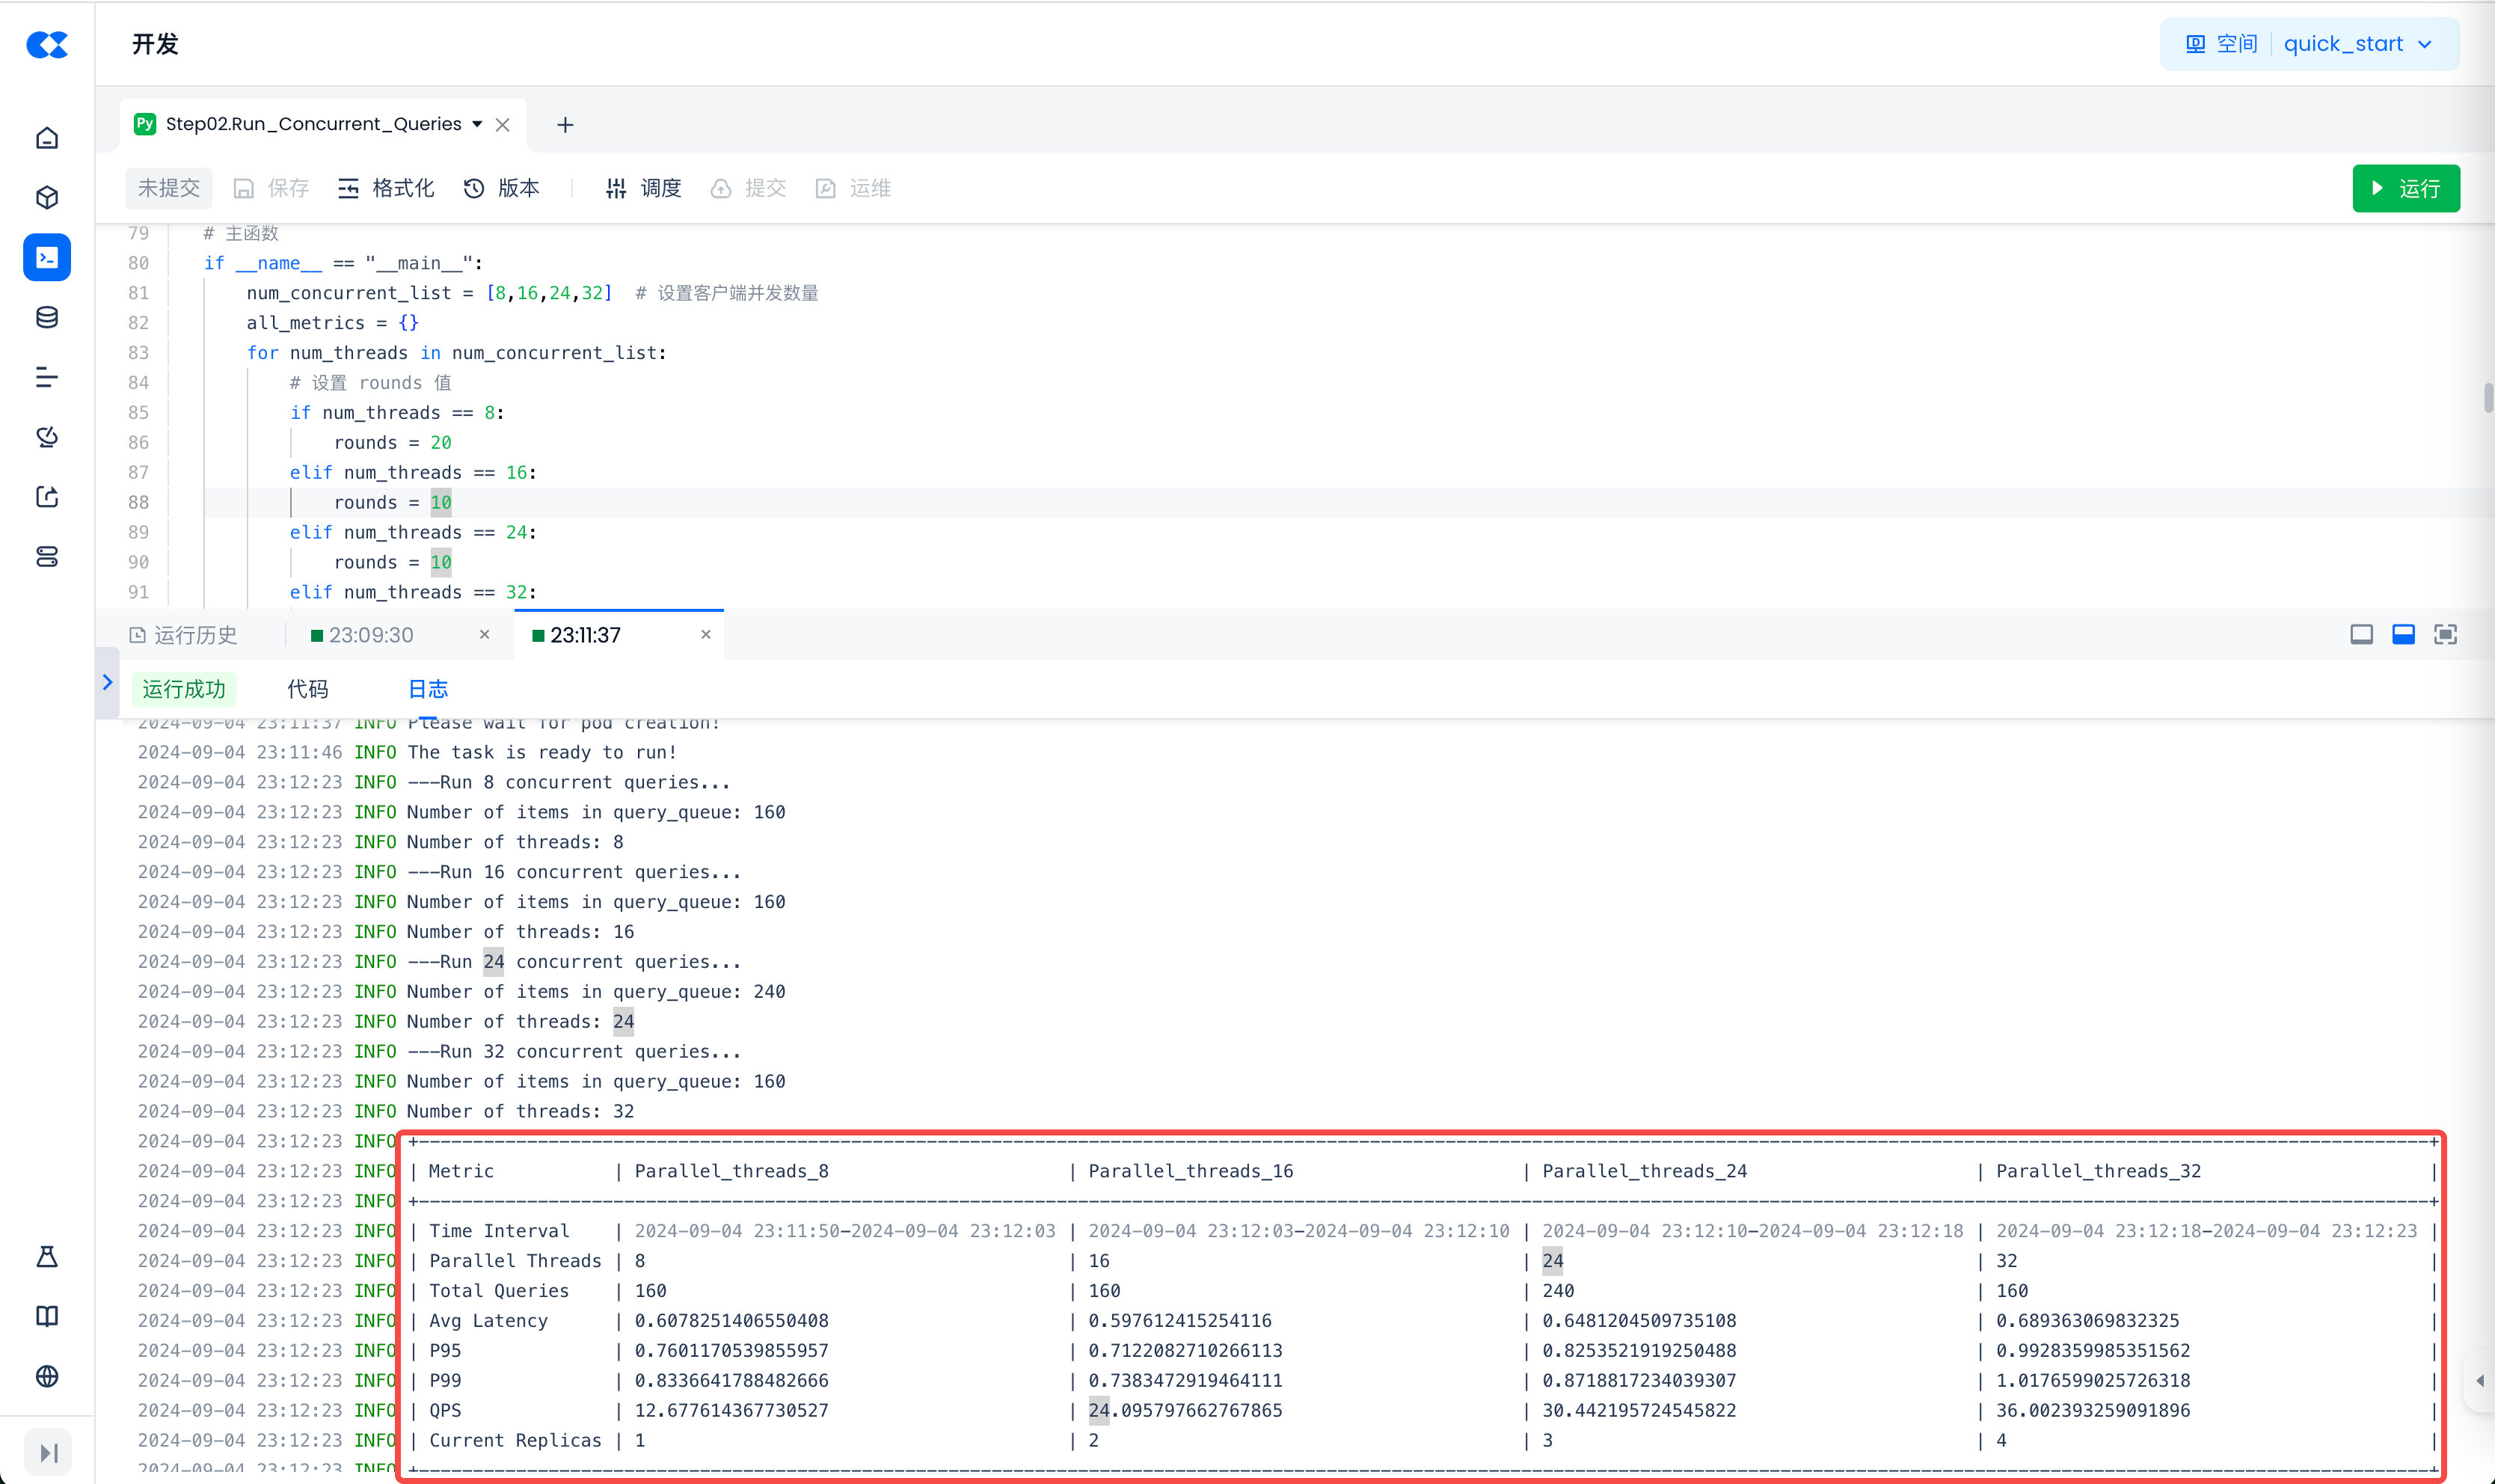Toggle fullscreen output panel icon
2495x1484 pixels.
[x=2445, y=634]
